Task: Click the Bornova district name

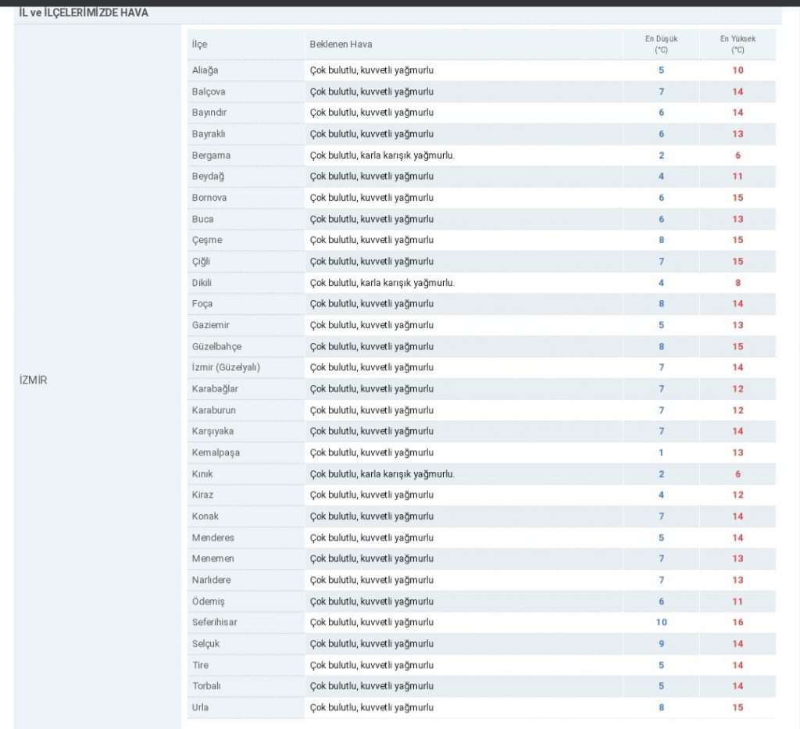Action: point(209,198)
